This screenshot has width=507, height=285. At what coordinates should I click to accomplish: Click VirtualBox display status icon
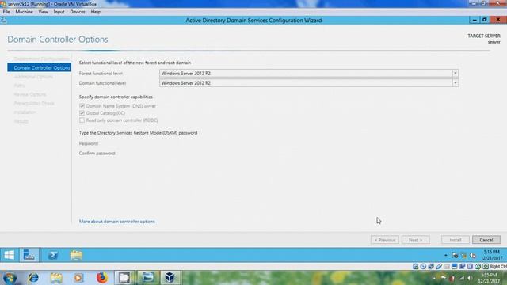(454, 267)
